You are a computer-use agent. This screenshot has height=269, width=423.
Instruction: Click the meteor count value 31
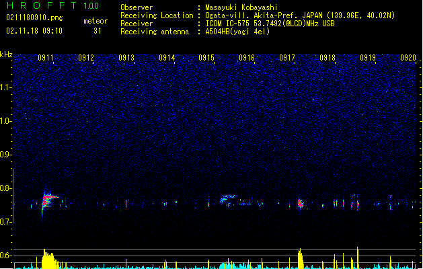tap(98, 31)
